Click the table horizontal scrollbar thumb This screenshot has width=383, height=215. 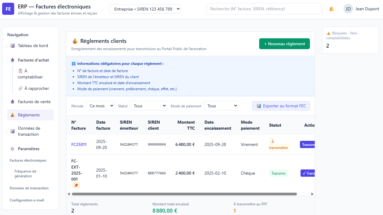coord(184,194)
